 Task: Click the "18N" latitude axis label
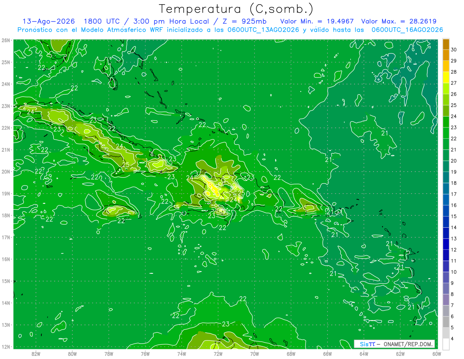[6, 215]
